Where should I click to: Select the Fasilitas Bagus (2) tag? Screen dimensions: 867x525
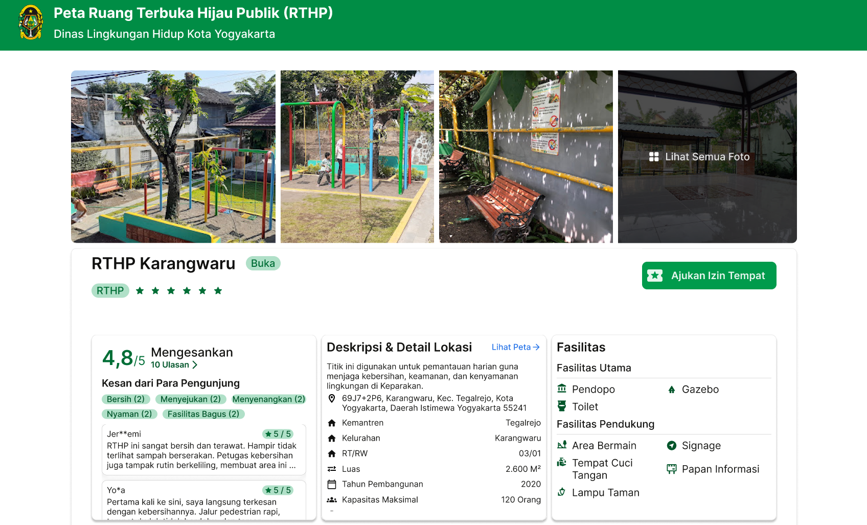[x=203, y=414]
